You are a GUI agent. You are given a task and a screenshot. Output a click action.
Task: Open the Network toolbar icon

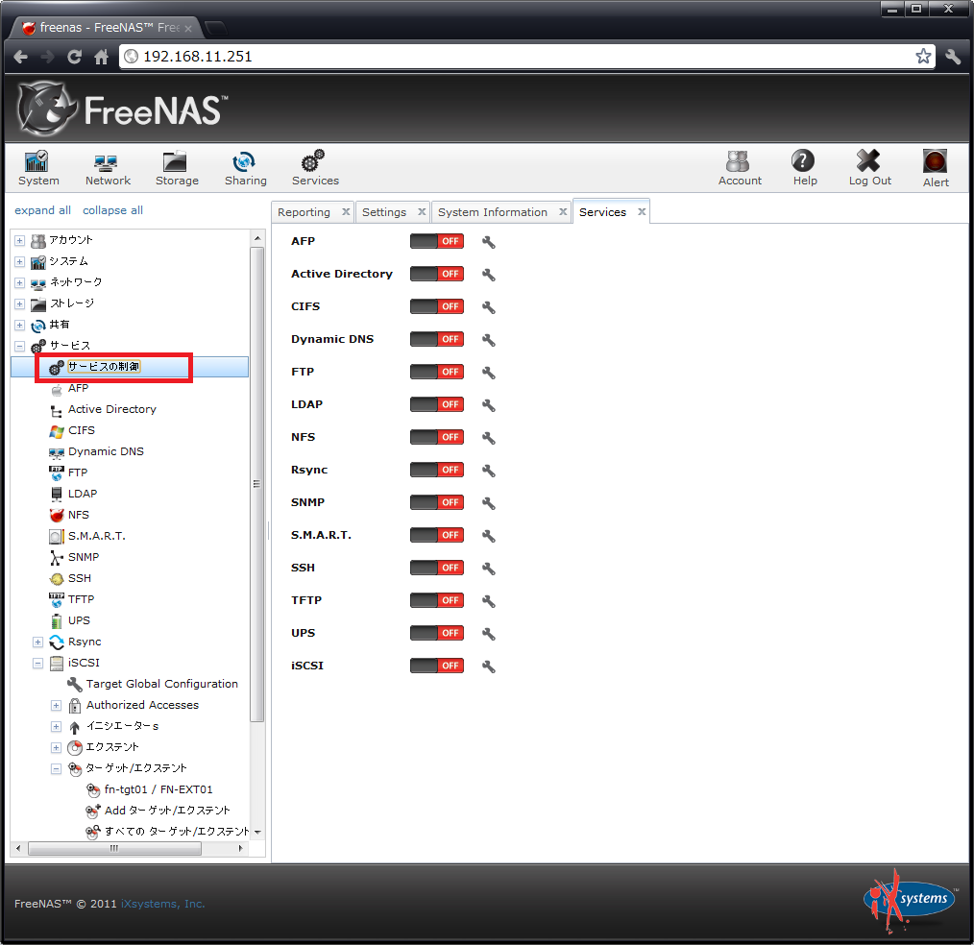pyautogui.click(x=108, y=168)
